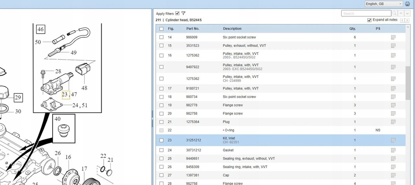Sort by Part No. column header

[193, 29]
